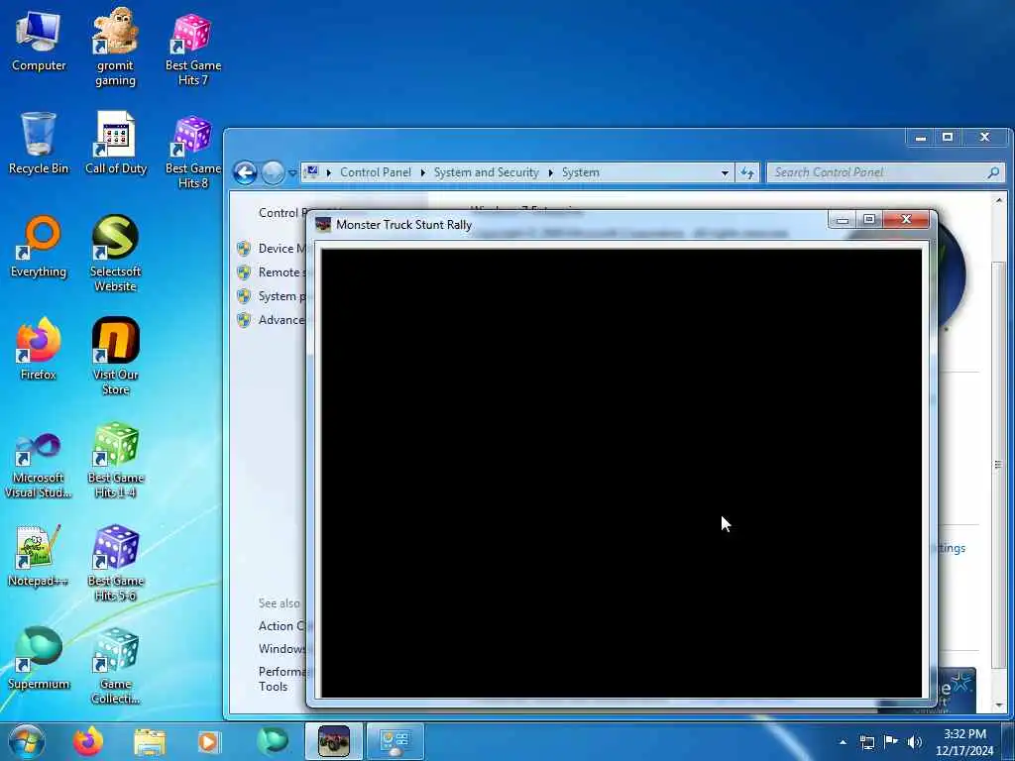
Task: Open System protection link in sidebar
Action: coord(281,296)
